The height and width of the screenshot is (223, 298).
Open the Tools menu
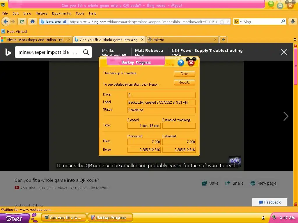[x=80, y=13]
